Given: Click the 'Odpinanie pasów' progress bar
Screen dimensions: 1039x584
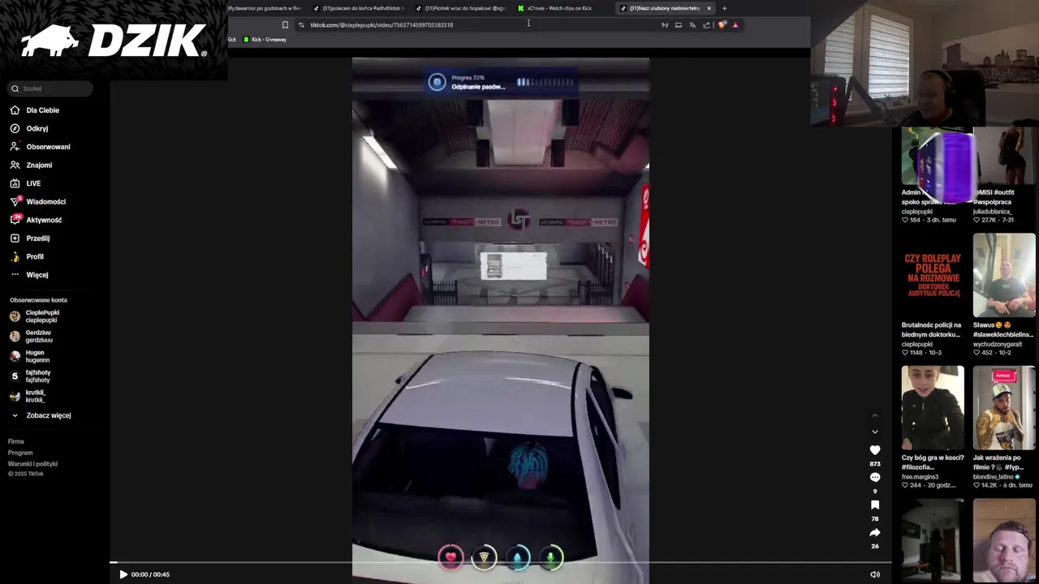Looking at the screenshot, I should [545, 82].
